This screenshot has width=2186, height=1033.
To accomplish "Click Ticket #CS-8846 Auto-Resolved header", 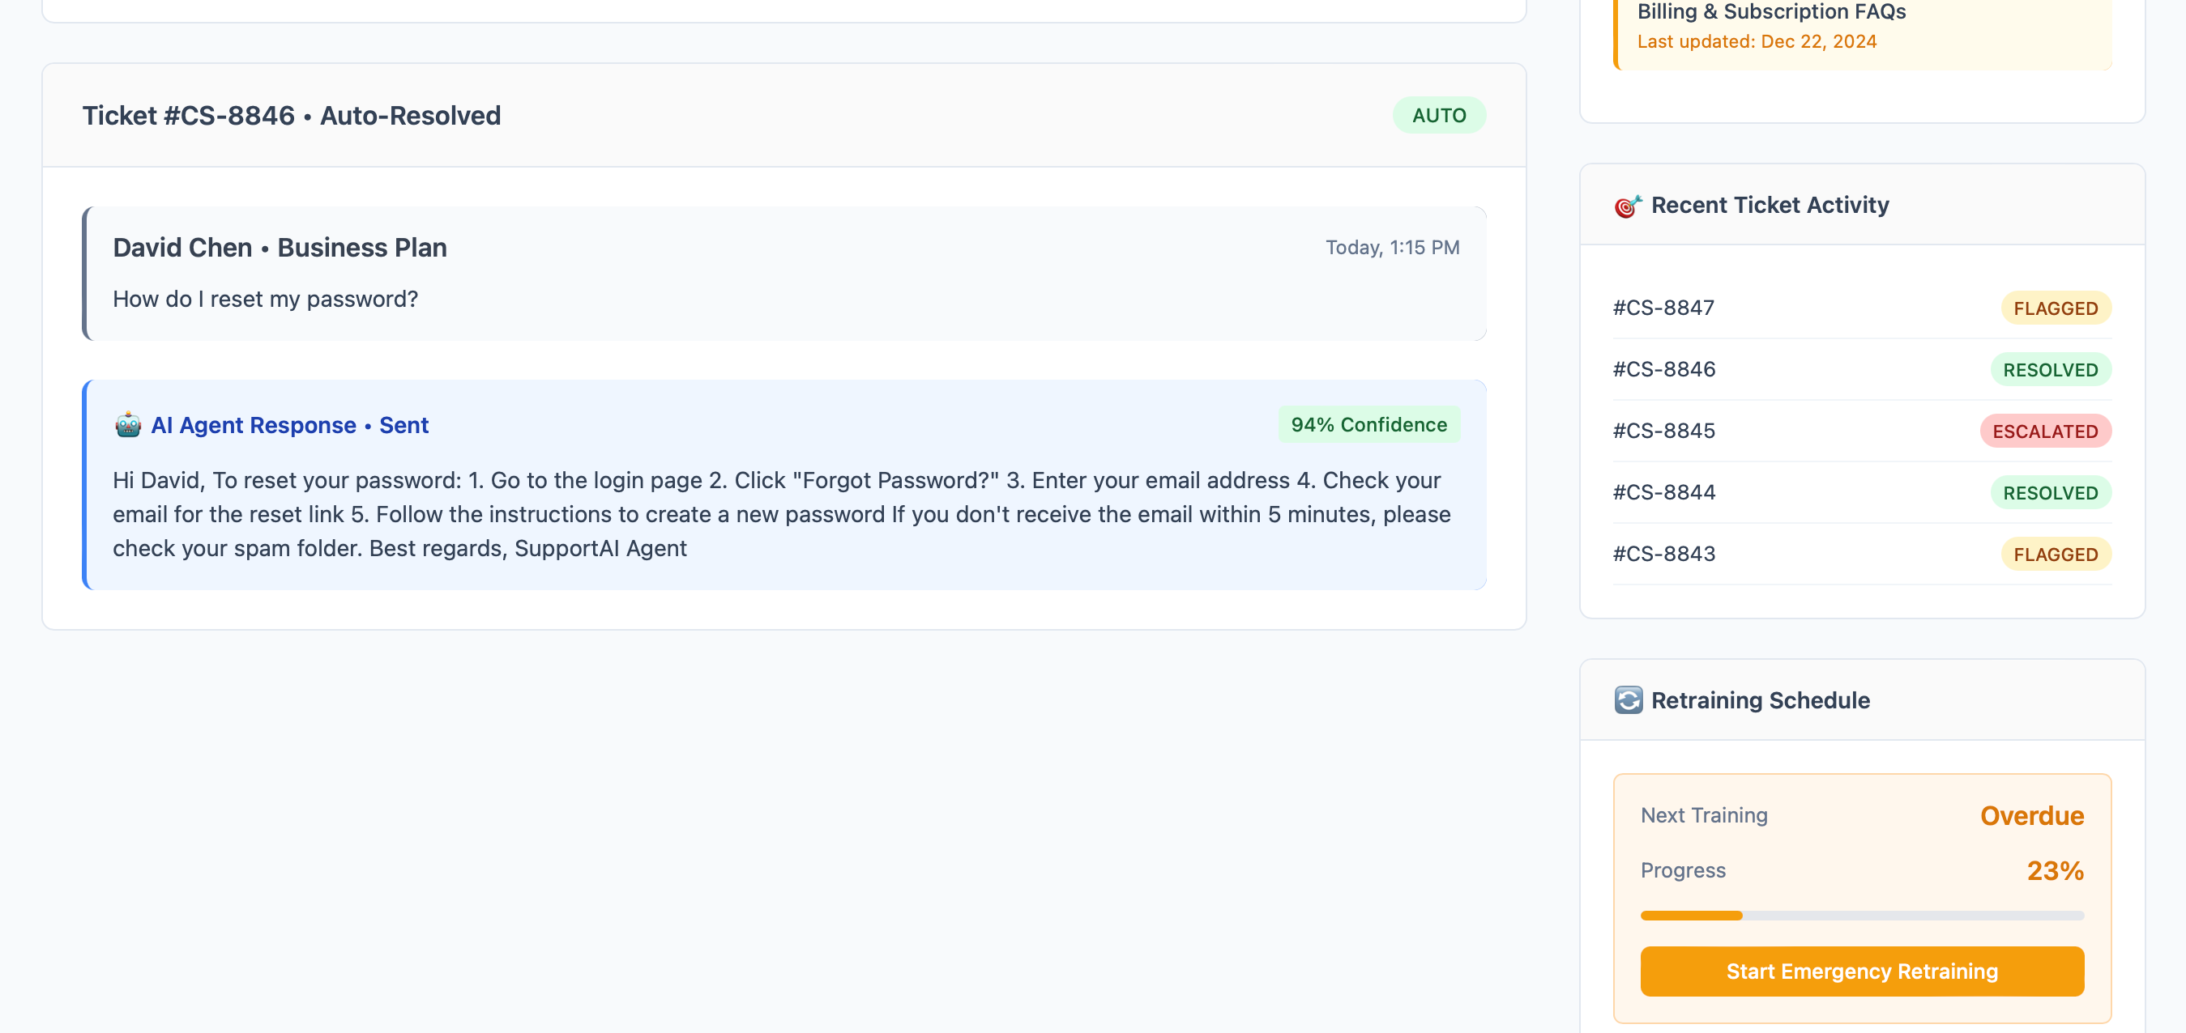I will pos(291,115).
